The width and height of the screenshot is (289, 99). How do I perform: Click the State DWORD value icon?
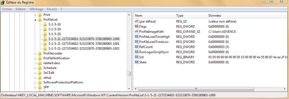click(x=137, y=62)
